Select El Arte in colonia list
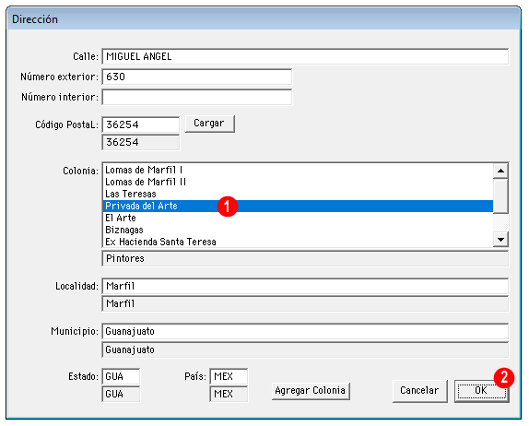529x426 pixels. coord(298,218)
